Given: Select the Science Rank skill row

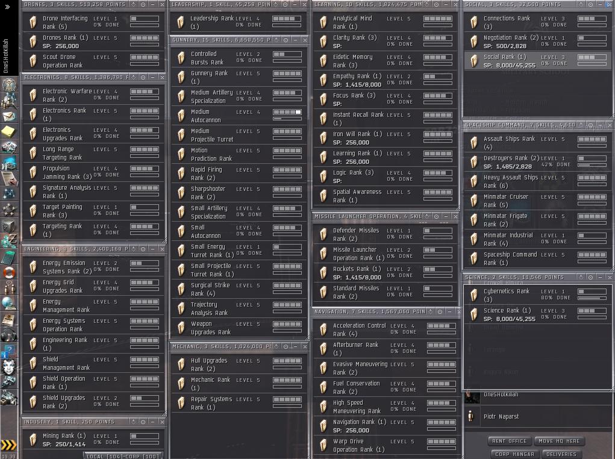Looking at the screenshot, I should pos(537,314).
